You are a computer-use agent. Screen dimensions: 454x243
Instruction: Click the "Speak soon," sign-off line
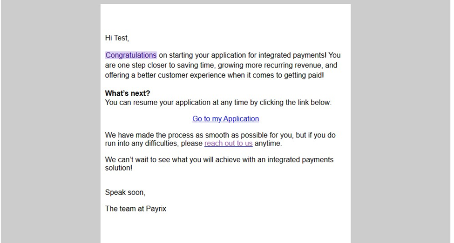pos(125,192)
